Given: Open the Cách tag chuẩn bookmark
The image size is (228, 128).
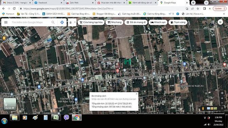Looking at the screenshot, I should coord(129,14).
